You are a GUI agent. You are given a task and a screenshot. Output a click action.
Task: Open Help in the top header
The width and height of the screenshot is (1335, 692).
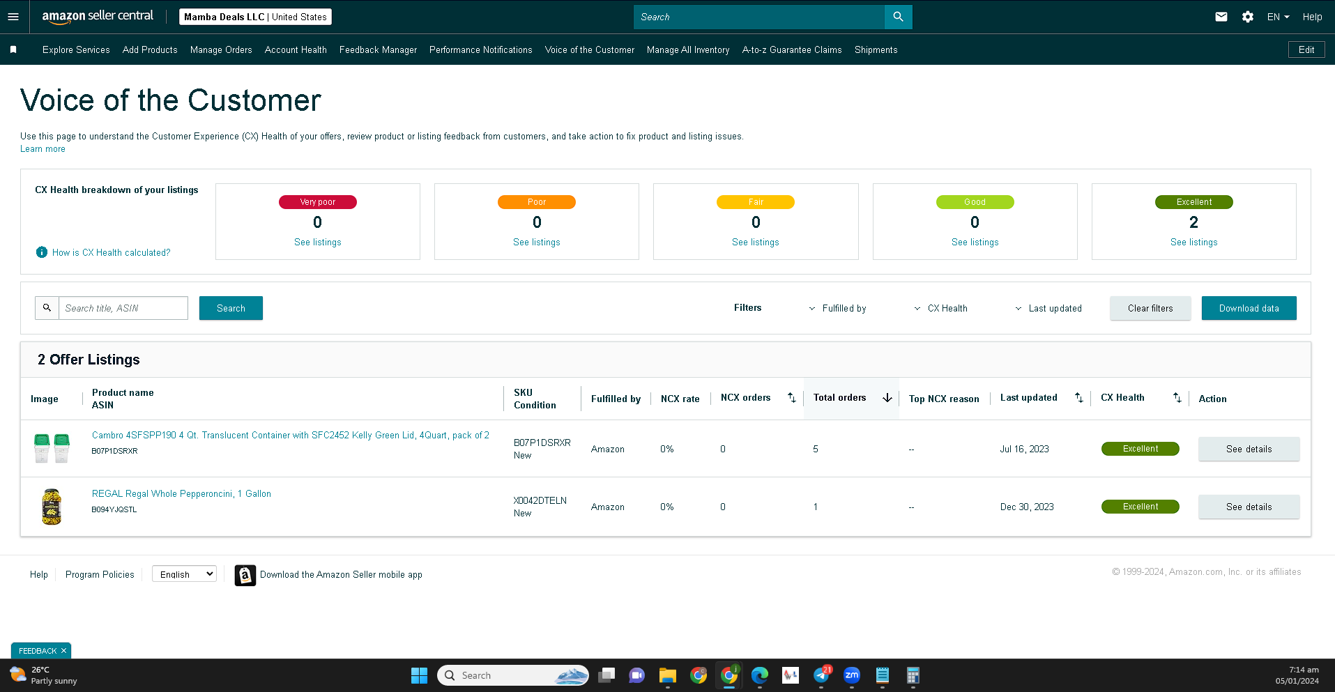[x=1312, y=17]
